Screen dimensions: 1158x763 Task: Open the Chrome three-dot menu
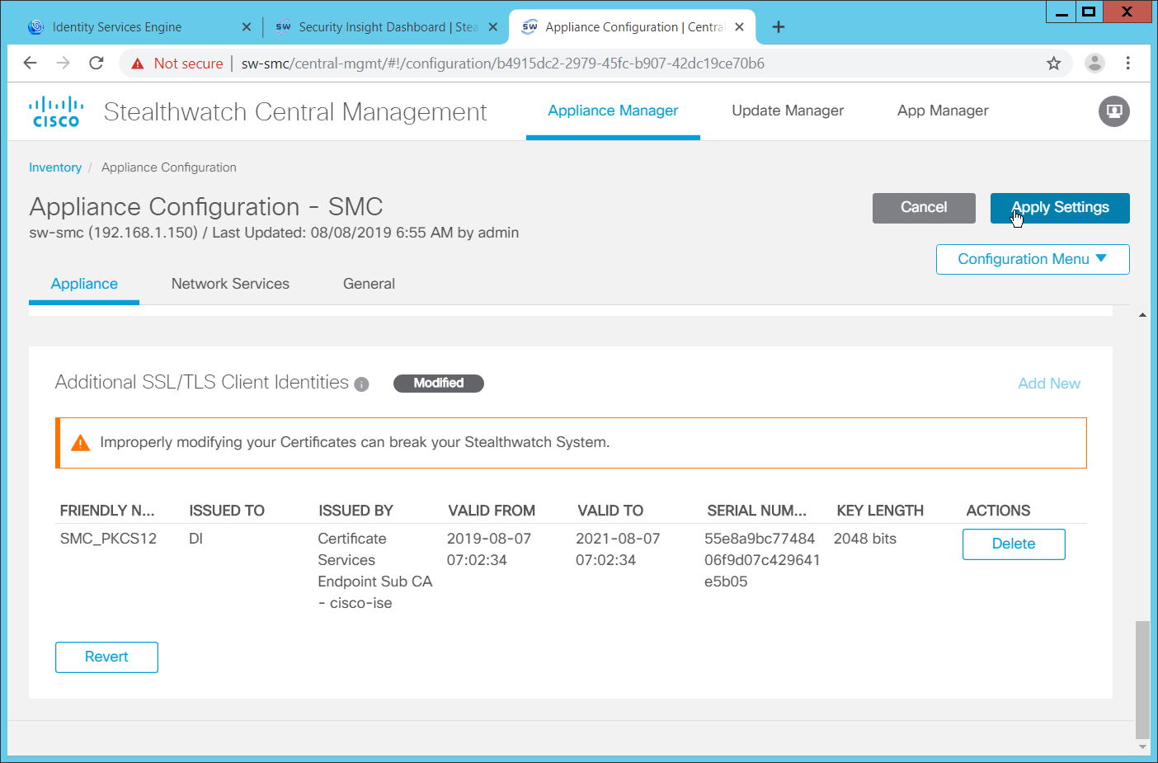pyautogui.click(x=1127, y=64)
